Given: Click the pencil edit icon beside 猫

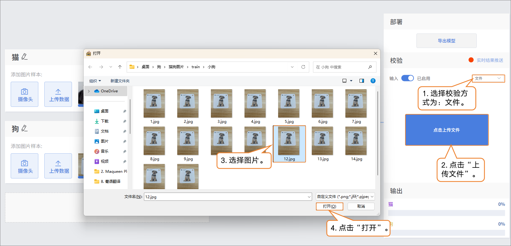Looking at the screenshot, I should pyautogui.click(x=25, y=57).
